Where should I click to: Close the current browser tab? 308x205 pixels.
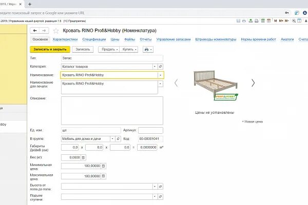point(20,4)
